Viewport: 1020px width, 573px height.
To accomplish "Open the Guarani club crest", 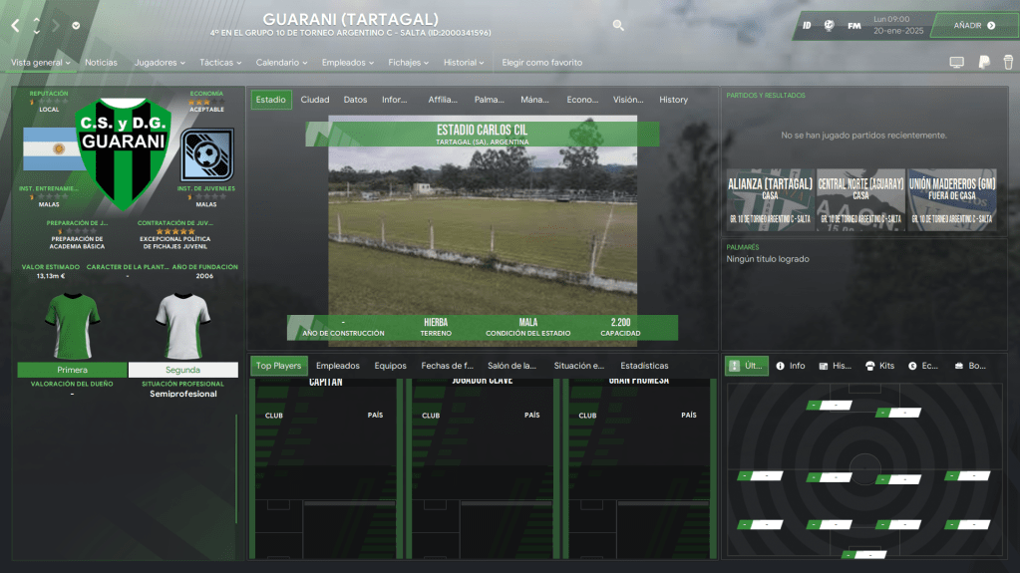I will (124, 152).
